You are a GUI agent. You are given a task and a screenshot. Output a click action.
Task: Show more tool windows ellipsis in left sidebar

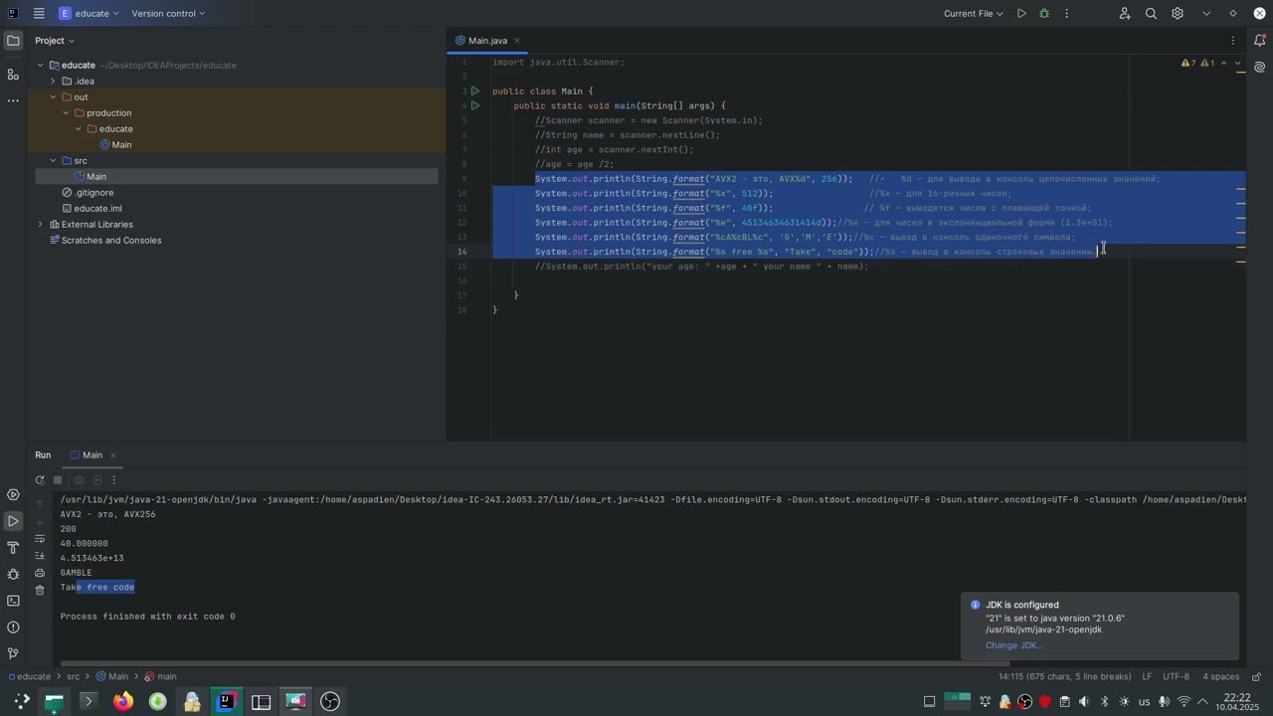(x=13, y=100)
